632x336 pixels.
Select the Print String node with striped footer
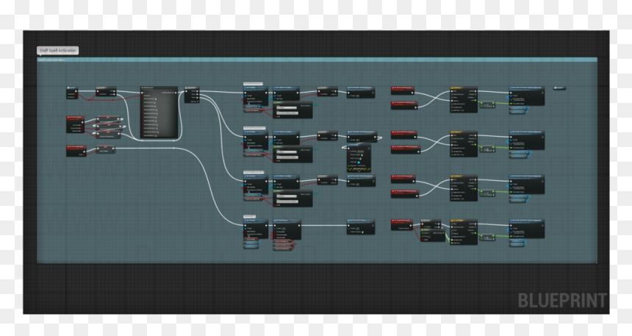[x=359, y=158]
